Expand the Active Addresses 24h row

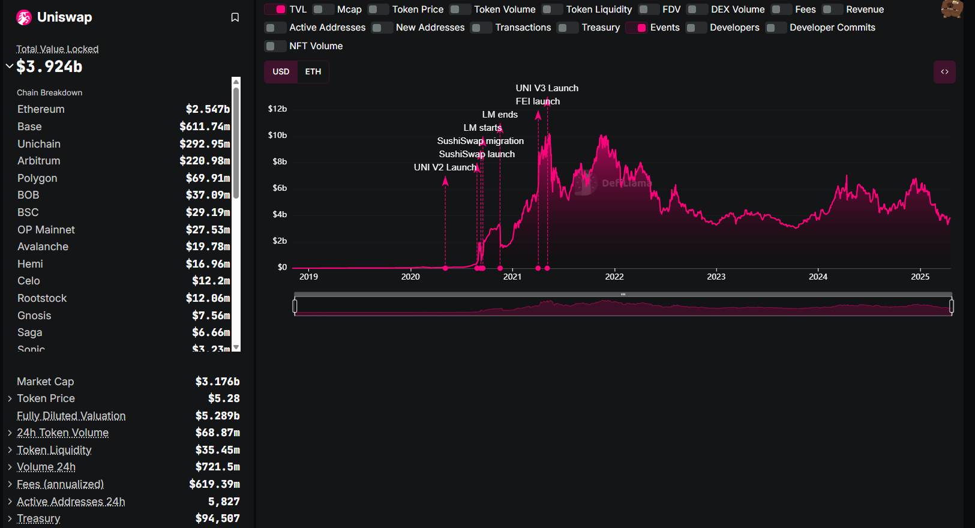[x=10, y=502]
